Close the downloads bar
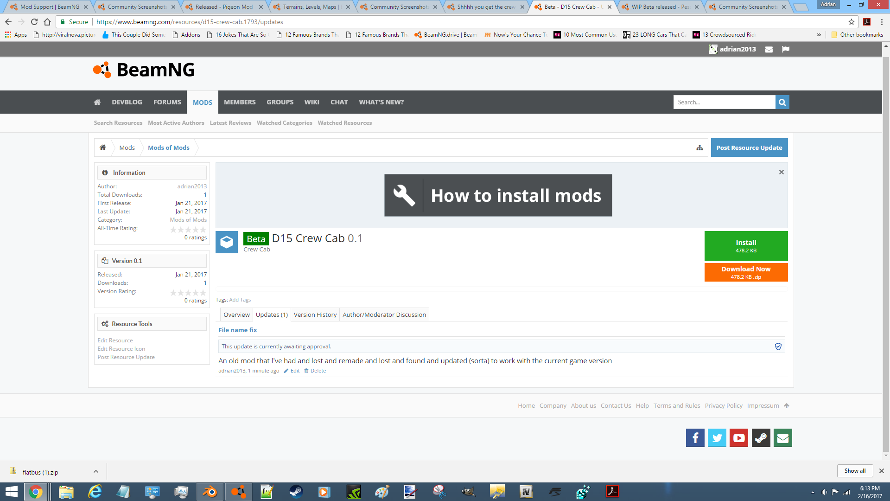Image resolution: width=890 pixels, height=501 pixels. tap(882, 471)
